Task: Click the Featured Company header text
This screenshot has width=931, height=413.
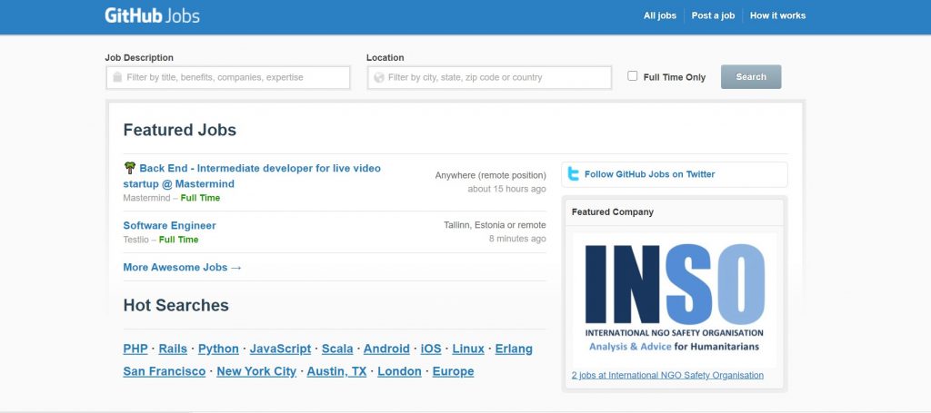Action: [x=613, y=212]
